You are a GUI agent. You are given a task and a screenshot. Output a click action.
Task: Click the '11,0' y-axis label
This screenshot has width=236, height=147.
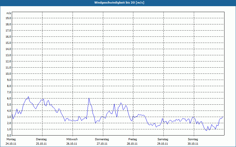tap(8, 68)
